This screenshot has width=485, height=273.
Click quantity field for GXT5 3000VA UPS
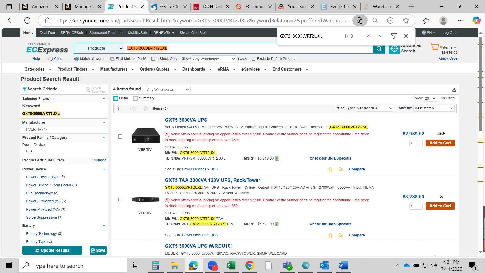(x=416, y=143)
